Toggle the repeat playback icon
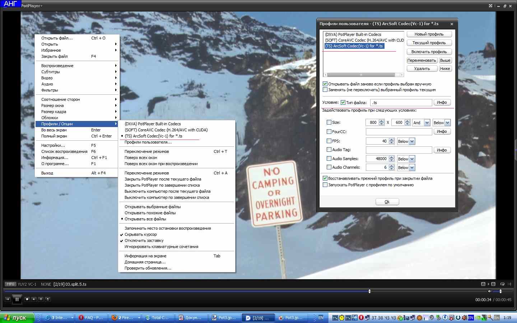The width and height of the screenshot is (517, 323). [x=502, y=284]
